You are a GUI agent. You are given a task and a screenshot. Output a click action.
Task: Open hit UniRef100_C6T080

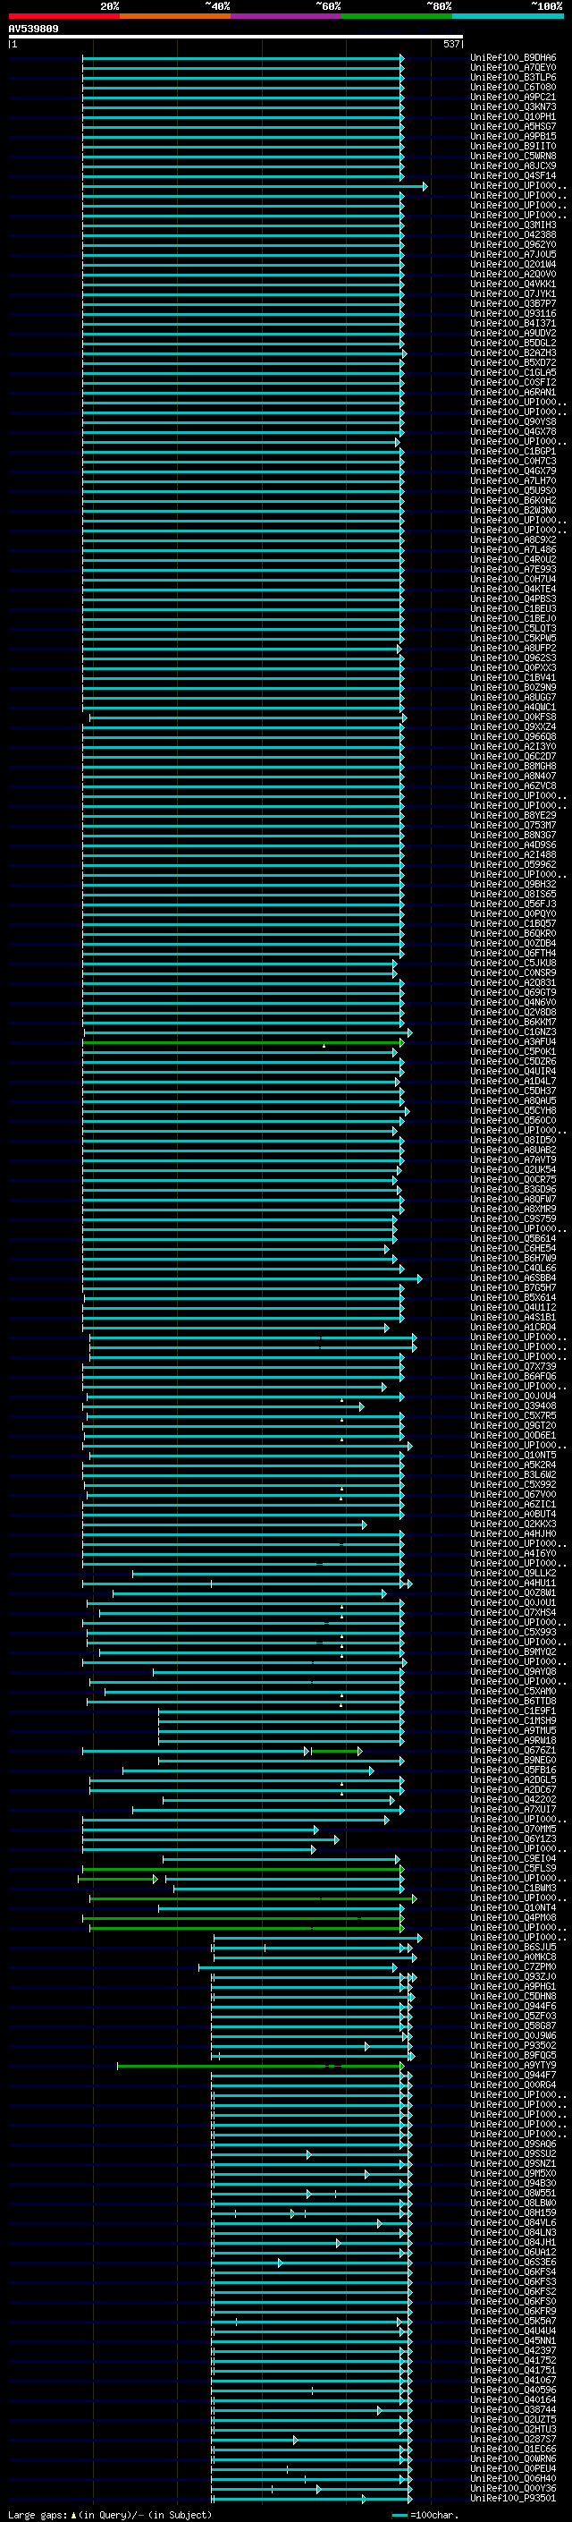513,87
